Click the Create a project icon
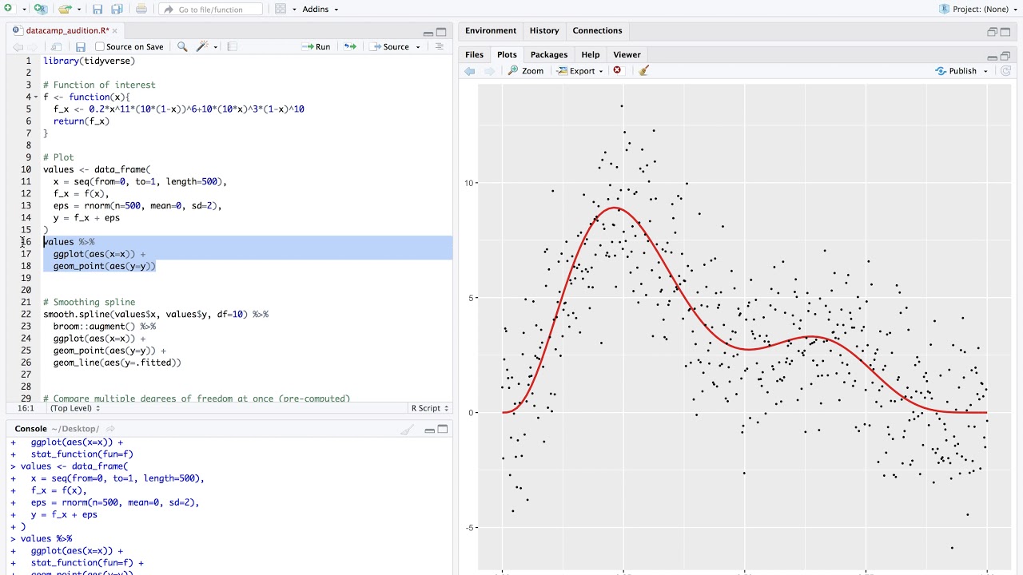 click(x=40, y=9)
